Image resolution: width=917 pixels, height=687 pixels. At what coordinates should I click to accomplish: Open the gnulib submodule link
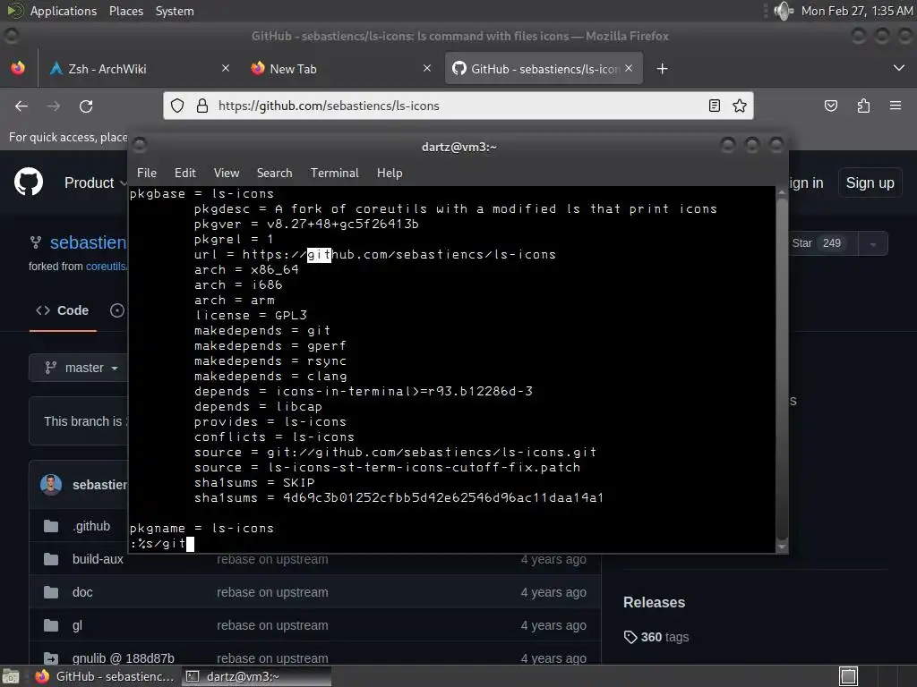tap(124, 658)
